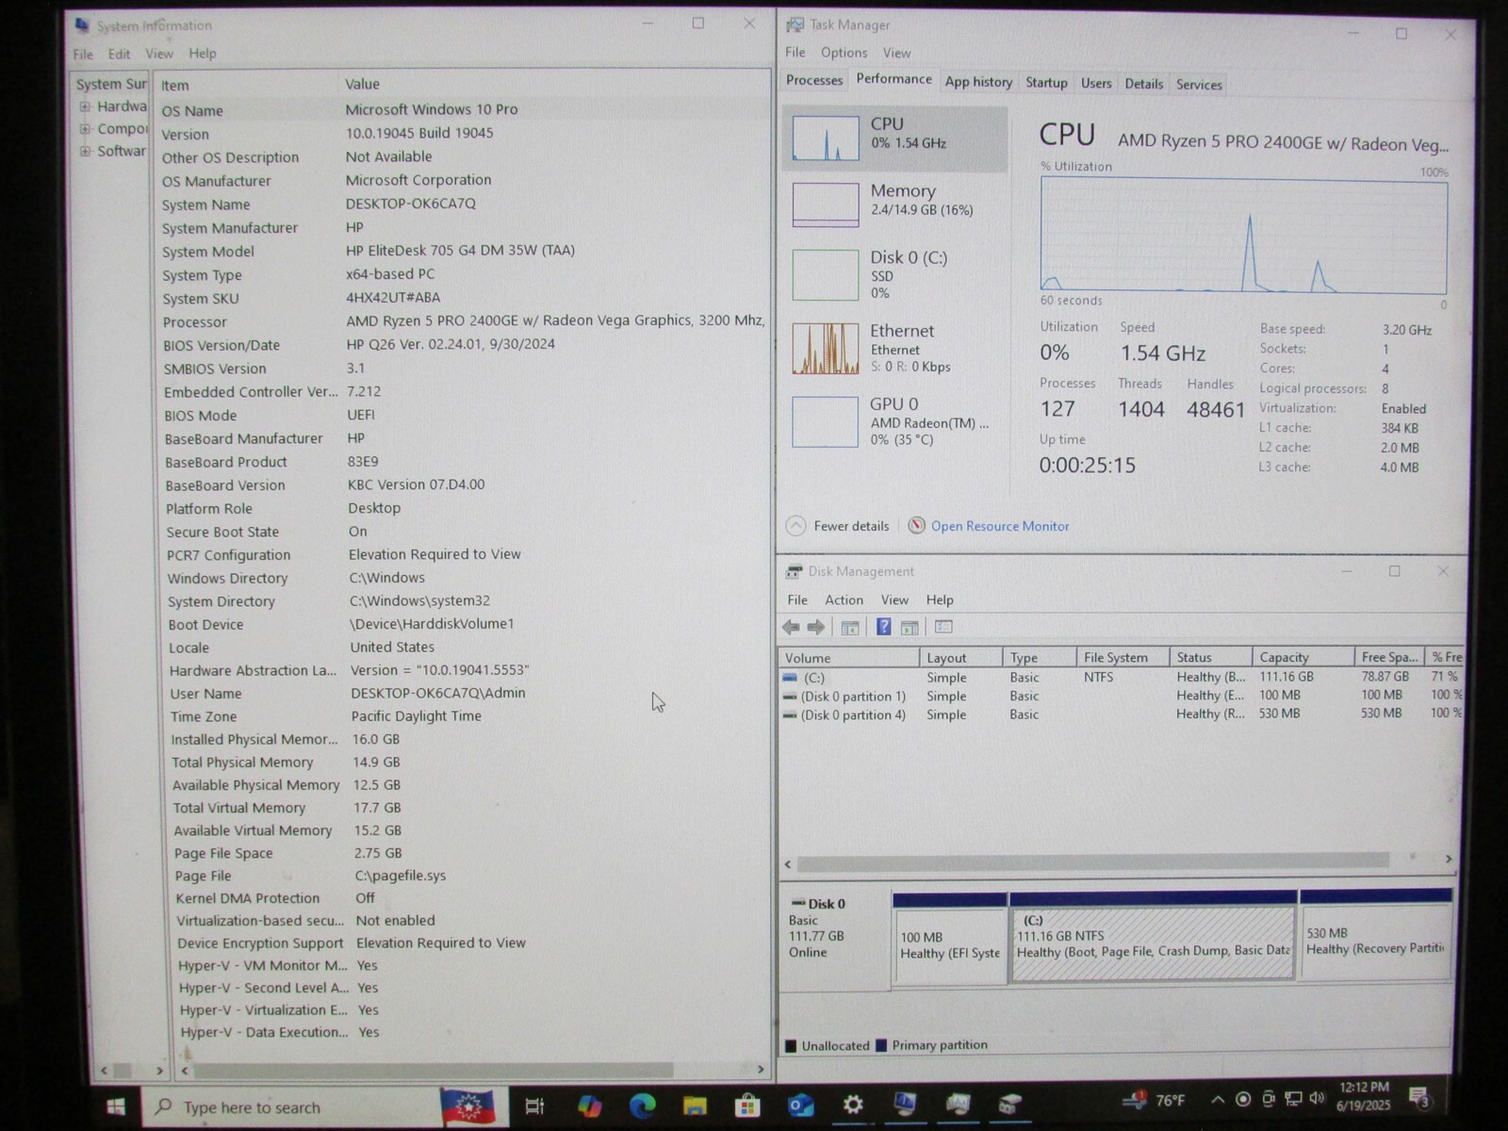Click Show/Hide Action Pane icon in Disk Management

coord(910,628)
